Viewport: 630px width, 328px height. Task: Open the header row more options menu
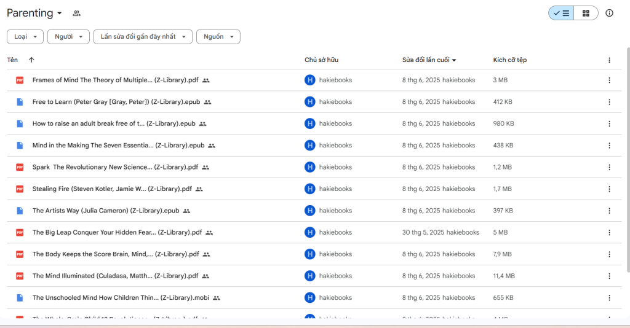click(609, 60)
